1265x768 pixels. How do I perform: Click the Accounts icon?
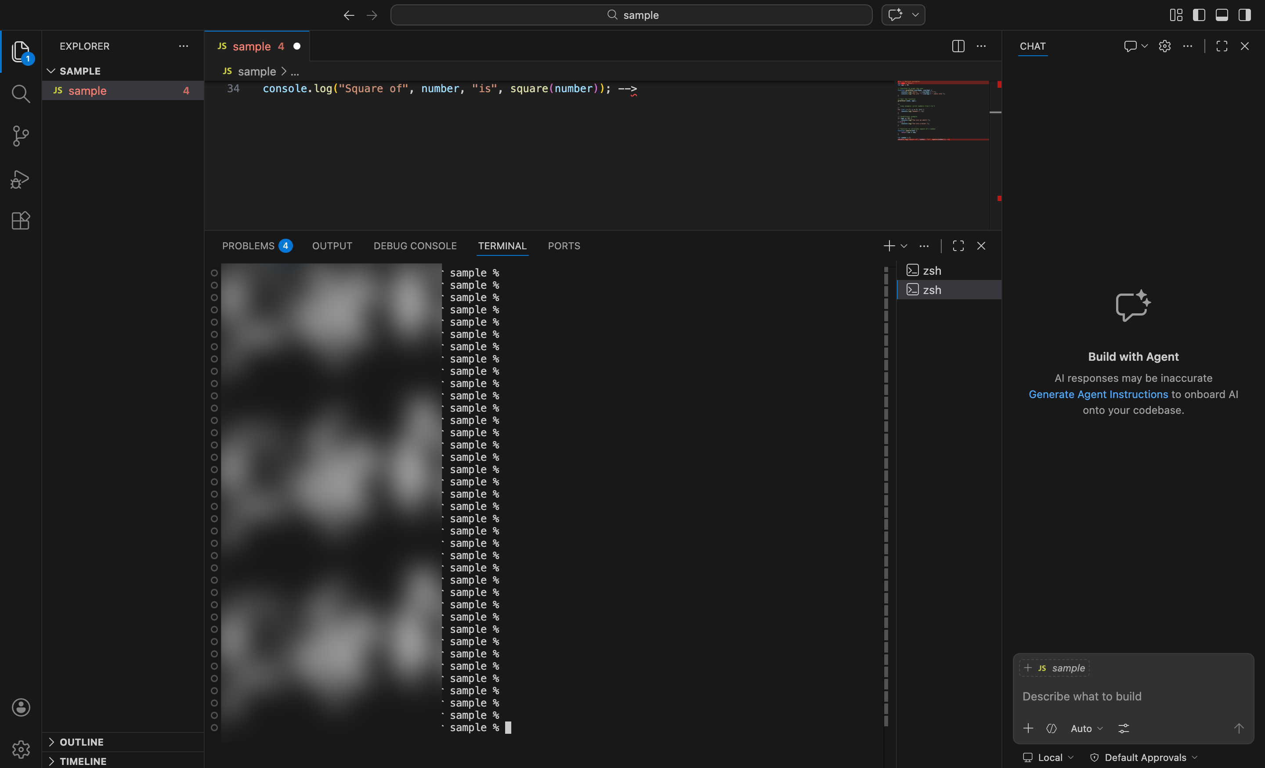(21, 707)
